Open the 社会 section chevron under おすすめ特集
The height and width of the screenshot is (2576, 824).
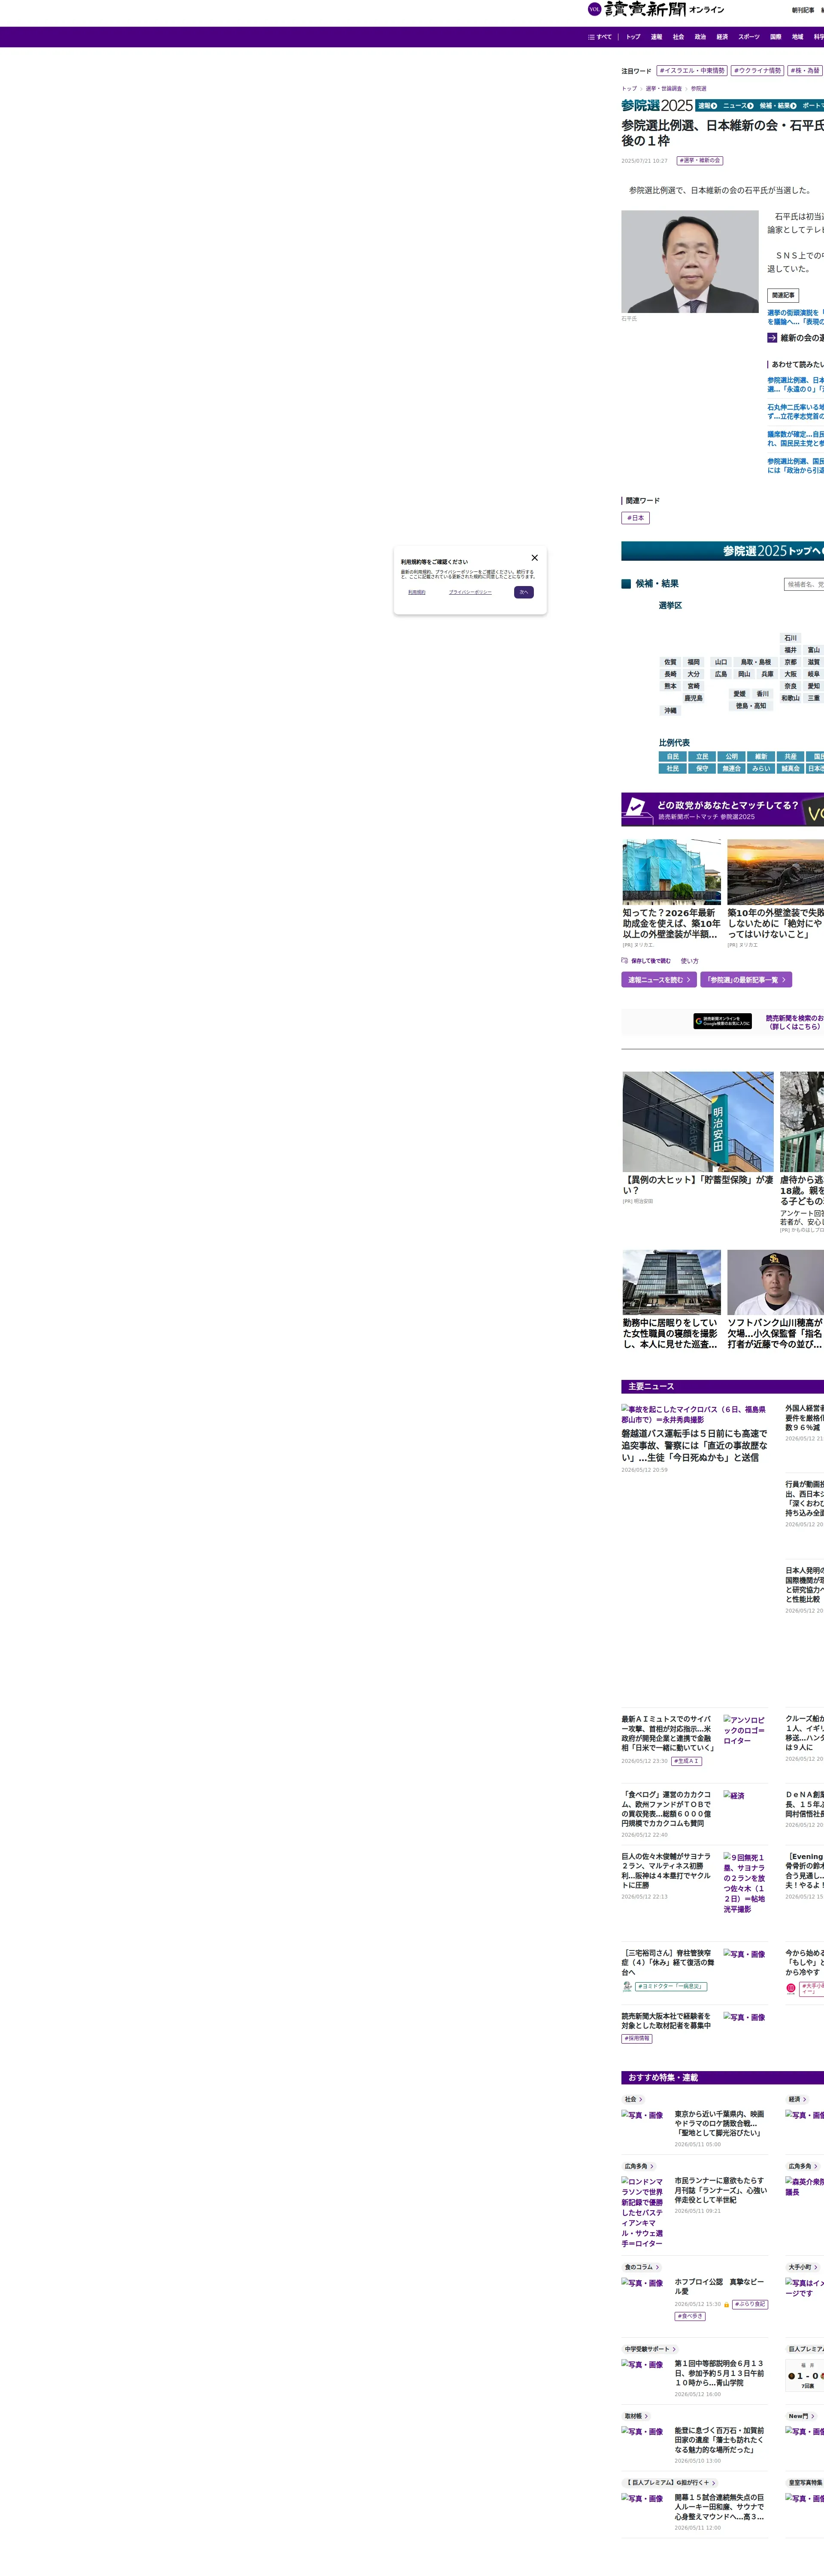[x=633, y=2099]
